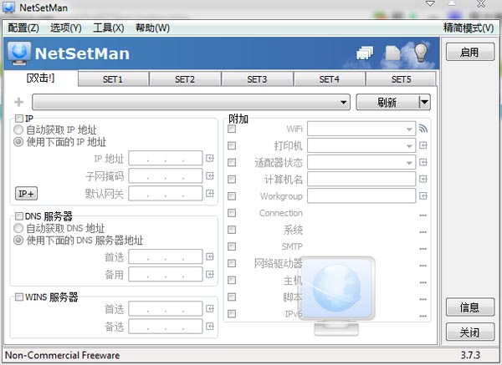The image size is (502, 365).
Task: Open the 选项(Y) menu
Action: click(66, 28)
